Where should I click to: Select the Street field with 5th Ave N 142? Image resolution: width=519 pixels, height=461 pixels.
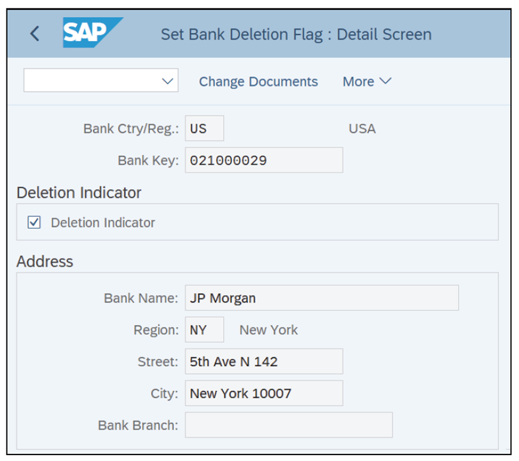pos(264,361)
